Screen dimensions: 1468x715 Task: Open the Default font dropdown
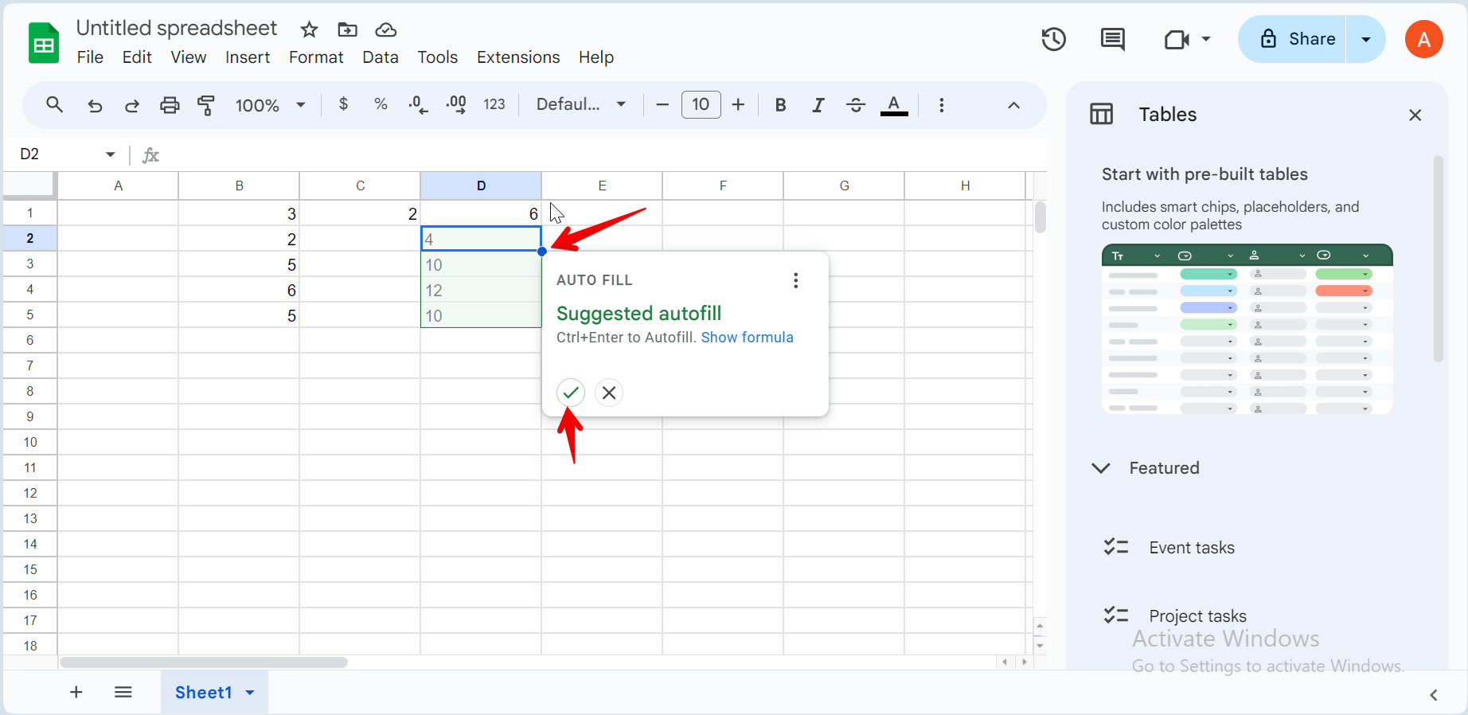(580, 104)
